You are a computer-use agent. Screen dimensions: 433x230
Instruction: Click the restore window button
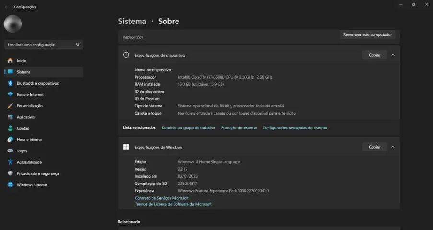(x=414, y=4)
